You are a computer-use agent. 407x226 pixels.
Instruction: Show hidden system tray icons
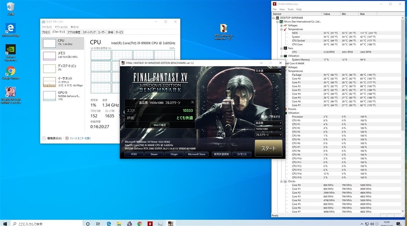pyautogui.click(x=362, y=224)
